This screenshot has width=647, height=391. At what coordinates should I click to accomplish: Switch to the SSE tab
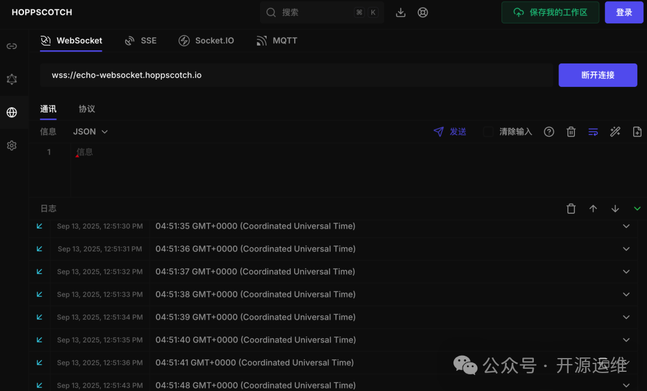click(141, 41)
